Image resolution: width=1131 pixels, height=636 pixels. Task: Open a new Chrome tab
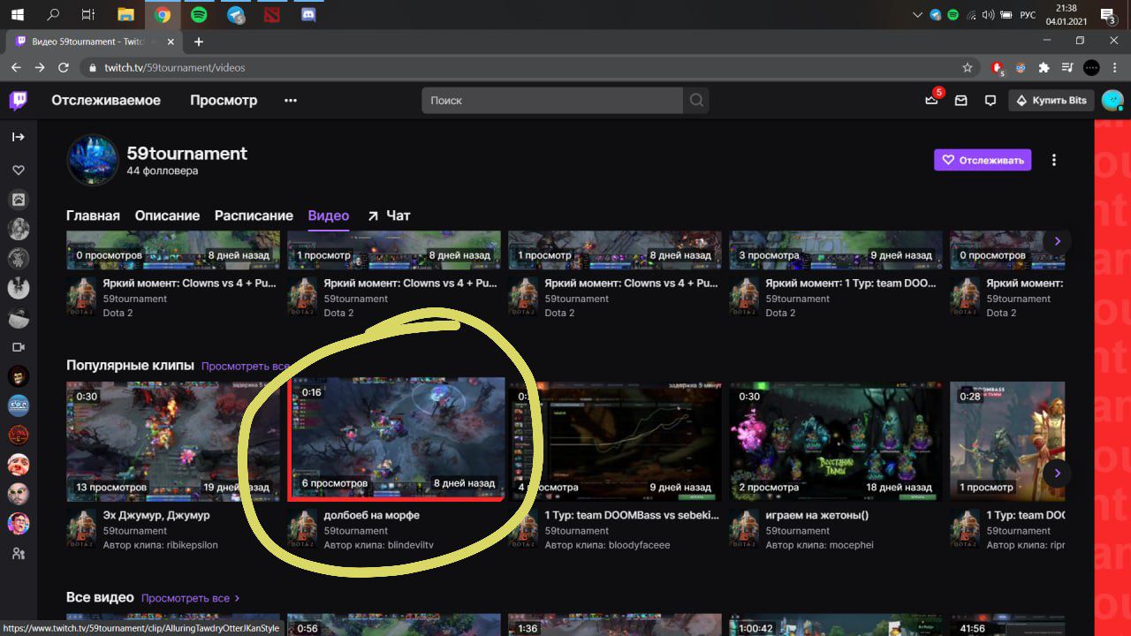coord(199,42)
